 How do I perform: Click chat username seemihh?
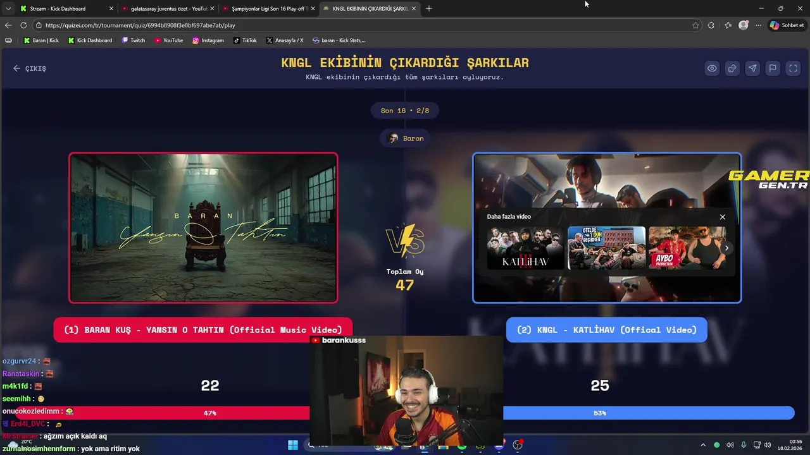point(17,399)
